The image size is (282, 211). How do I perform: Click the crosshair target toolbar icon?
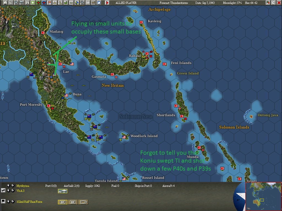82,3
